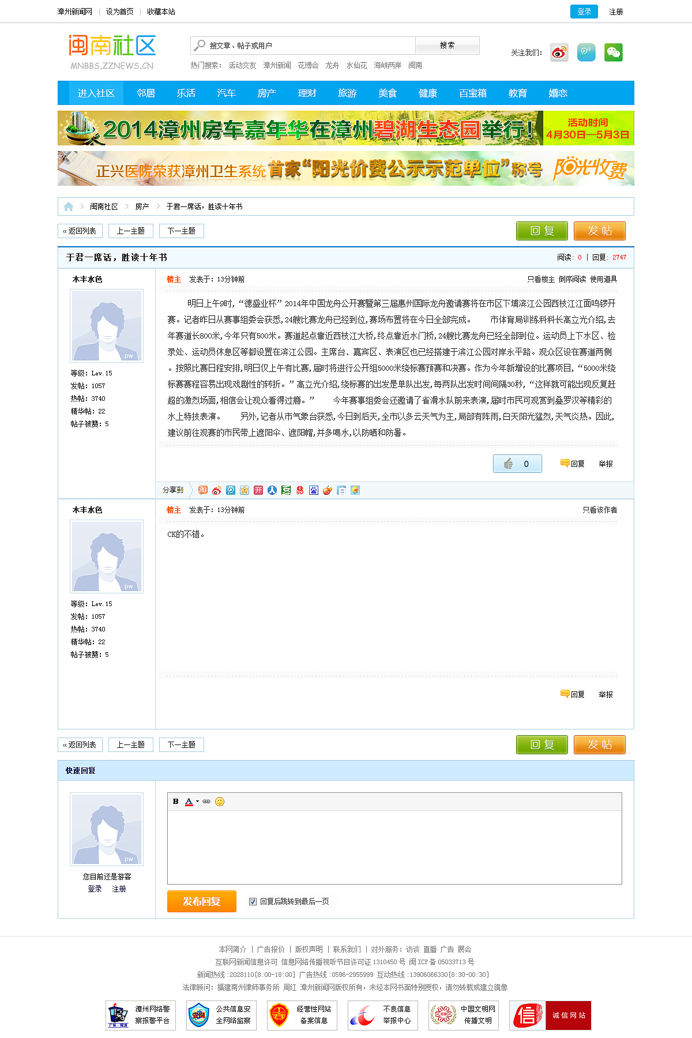Viewport: 692px width, 1038px height.
Task: Click the top orange 发帖 button
Action: (600, 231)
